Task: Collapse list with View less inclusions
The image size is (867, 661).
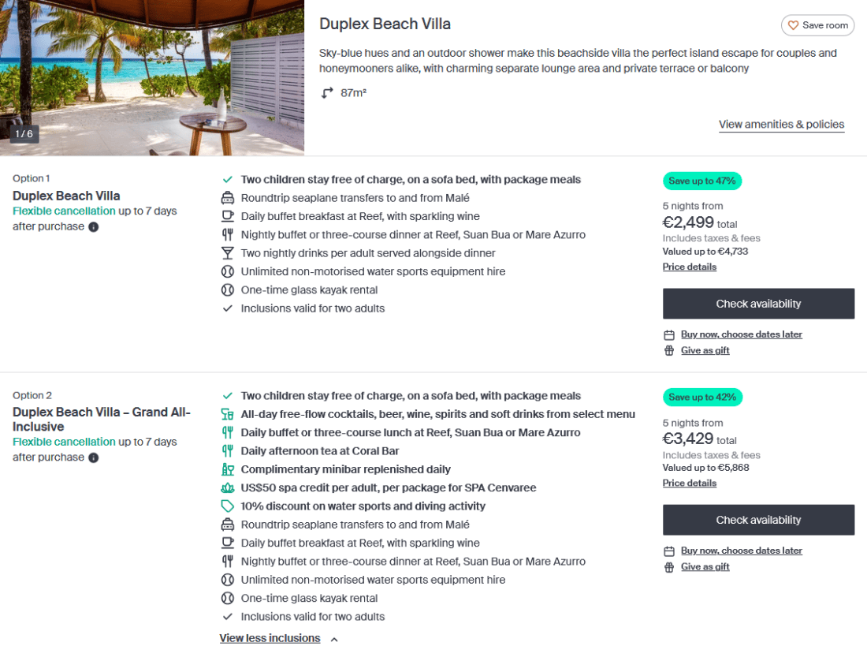Action: 270,638
